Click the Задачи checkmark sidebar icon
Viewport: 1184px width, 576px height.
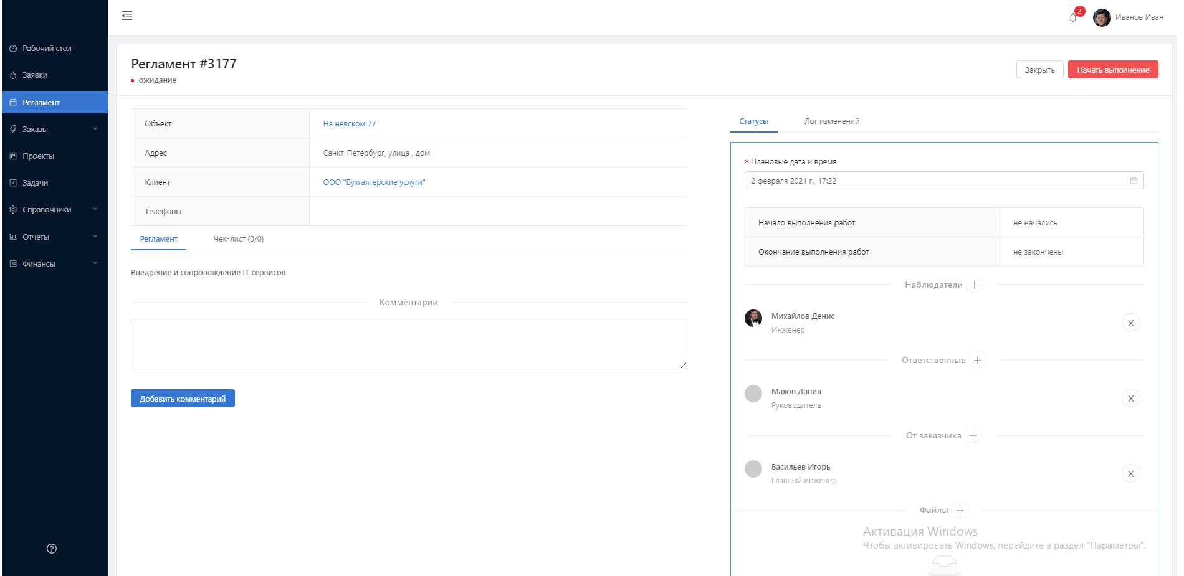click(x=13, y=182)
